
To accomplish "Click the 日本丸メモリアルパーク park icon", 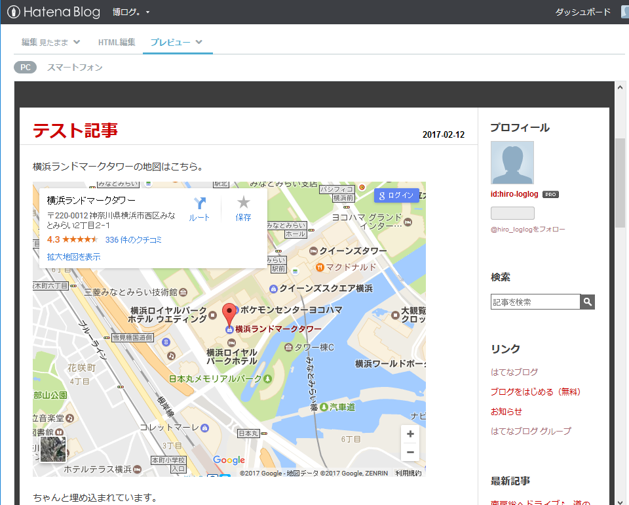I will coord(267,378).
